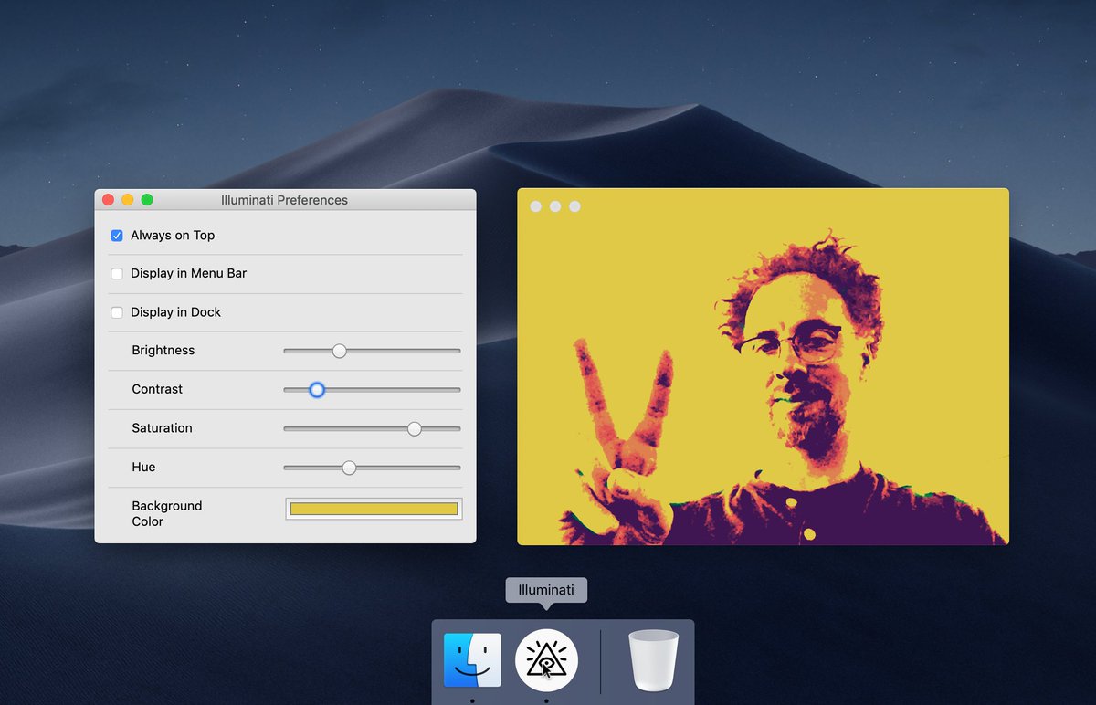Click the Always on Top label

[173, 236]
